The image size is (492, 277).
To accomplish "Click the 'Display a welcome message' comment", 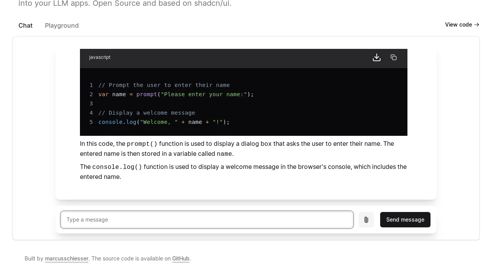I will pos(146,113).
